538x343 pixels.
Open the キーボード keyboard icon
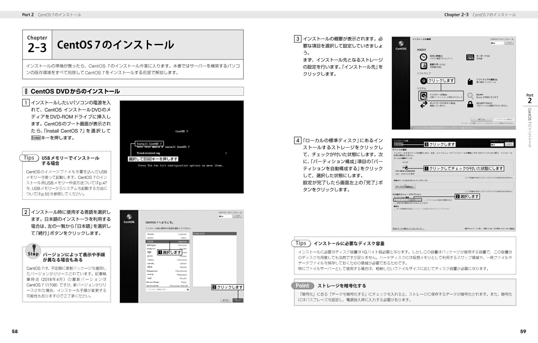point(470,57)
